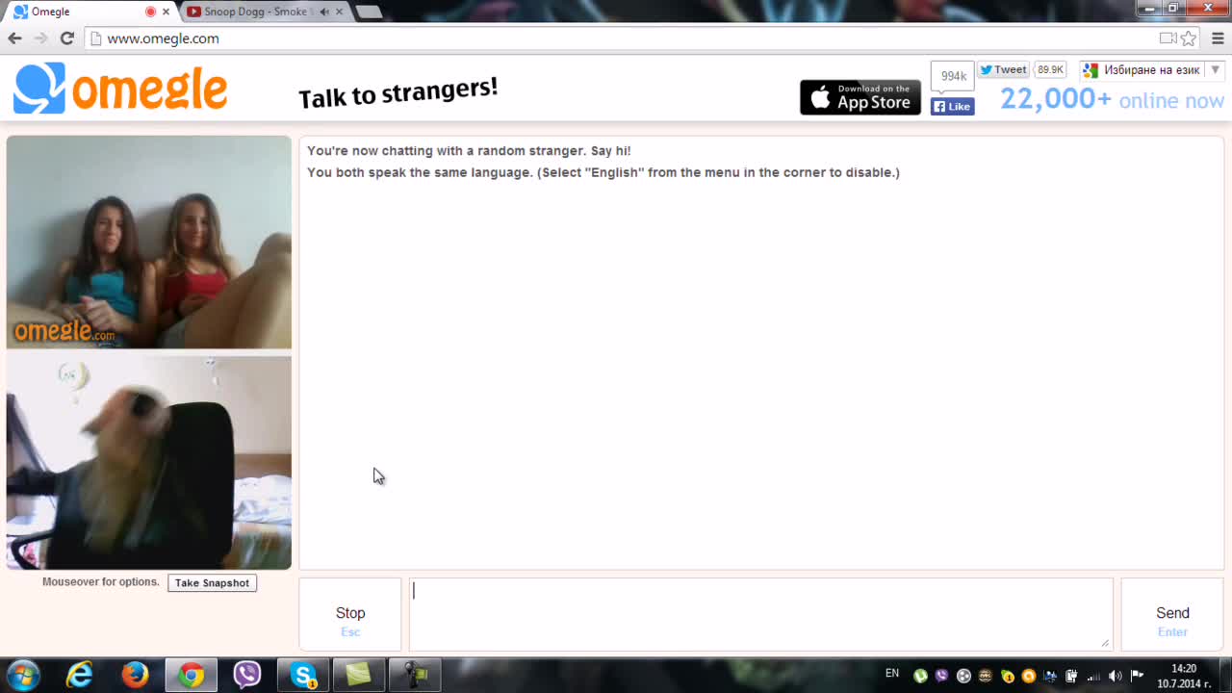Open the Chrome menu icon
Image resolution: width=1232 pixels, height=693 pixels.
point(1217,38)
